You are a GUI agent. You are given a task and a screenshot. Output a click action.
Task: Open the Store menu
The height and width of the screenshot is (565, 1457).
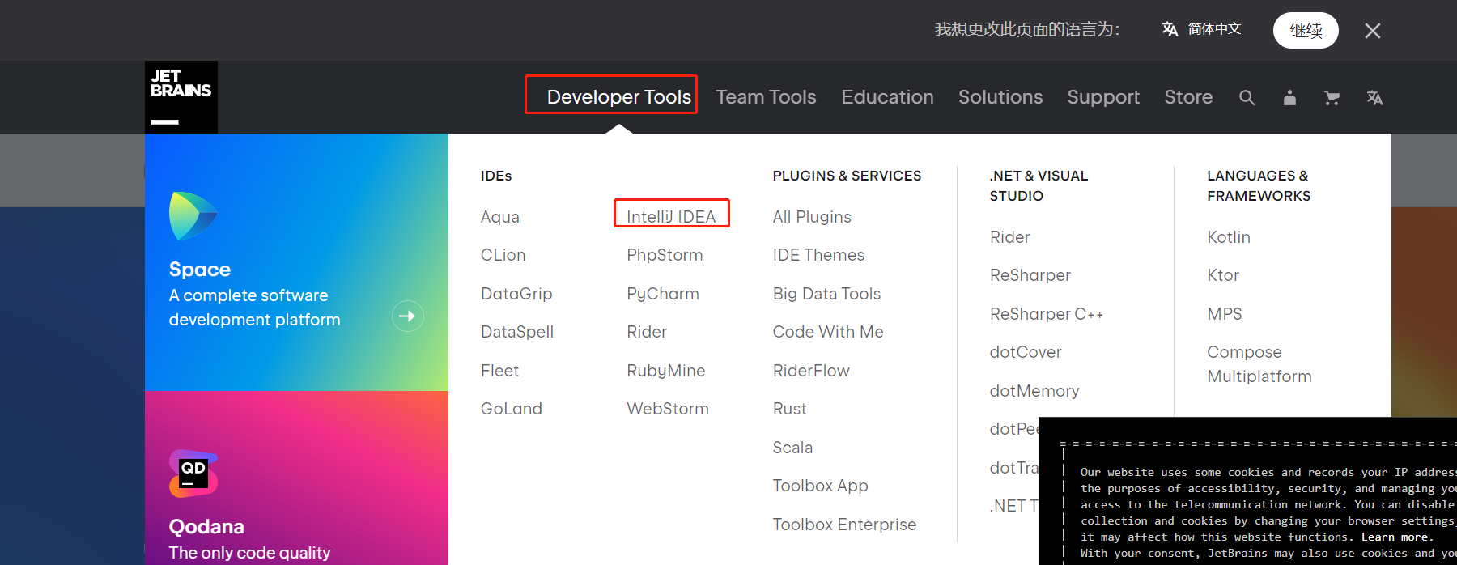tap(1188, 97)
